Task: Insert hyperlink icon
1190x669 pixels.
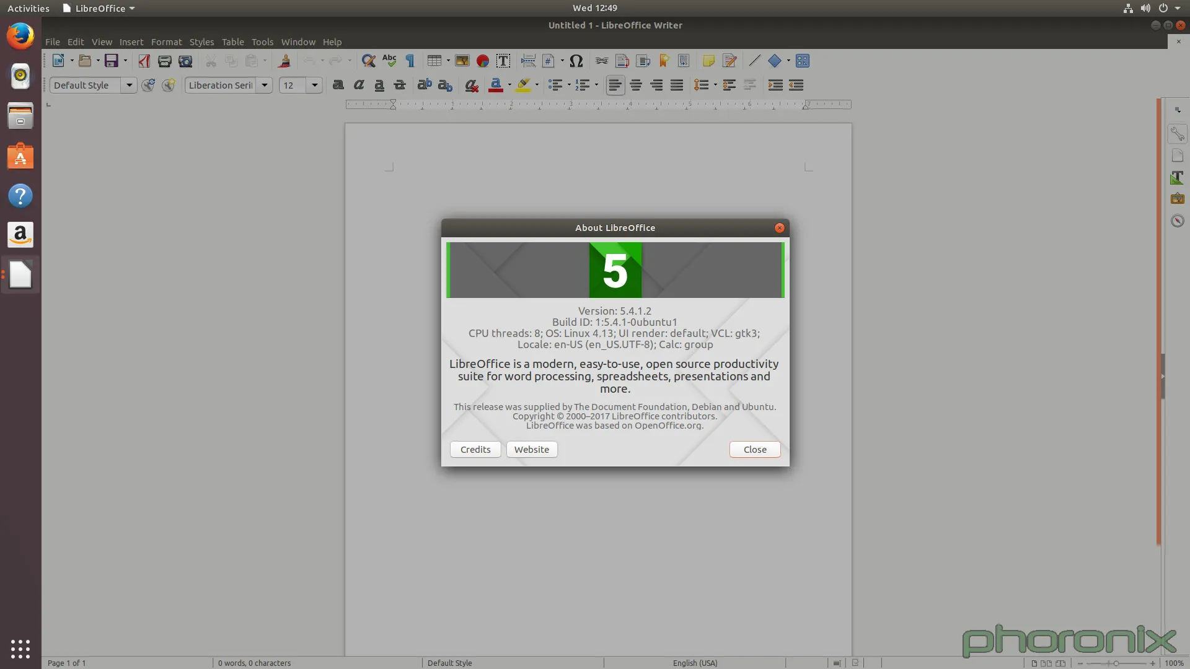Action: tap(602, 61)
